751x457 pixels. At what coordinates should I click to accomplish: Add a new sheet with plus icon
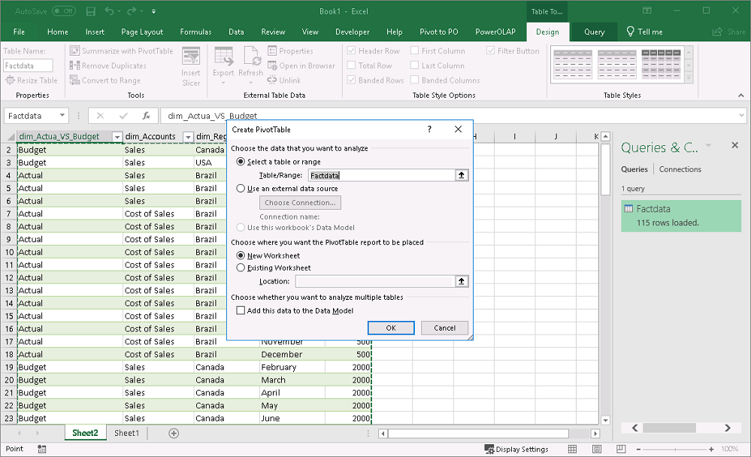[x=174, y=433]
